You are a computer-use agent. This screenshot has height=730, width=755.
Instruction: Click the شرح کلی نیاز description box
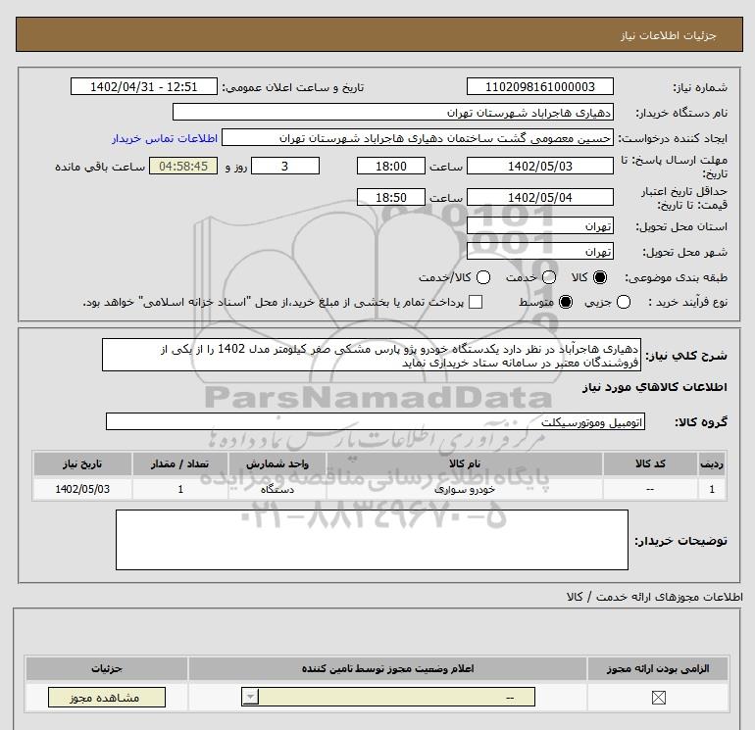pos(372,355)
